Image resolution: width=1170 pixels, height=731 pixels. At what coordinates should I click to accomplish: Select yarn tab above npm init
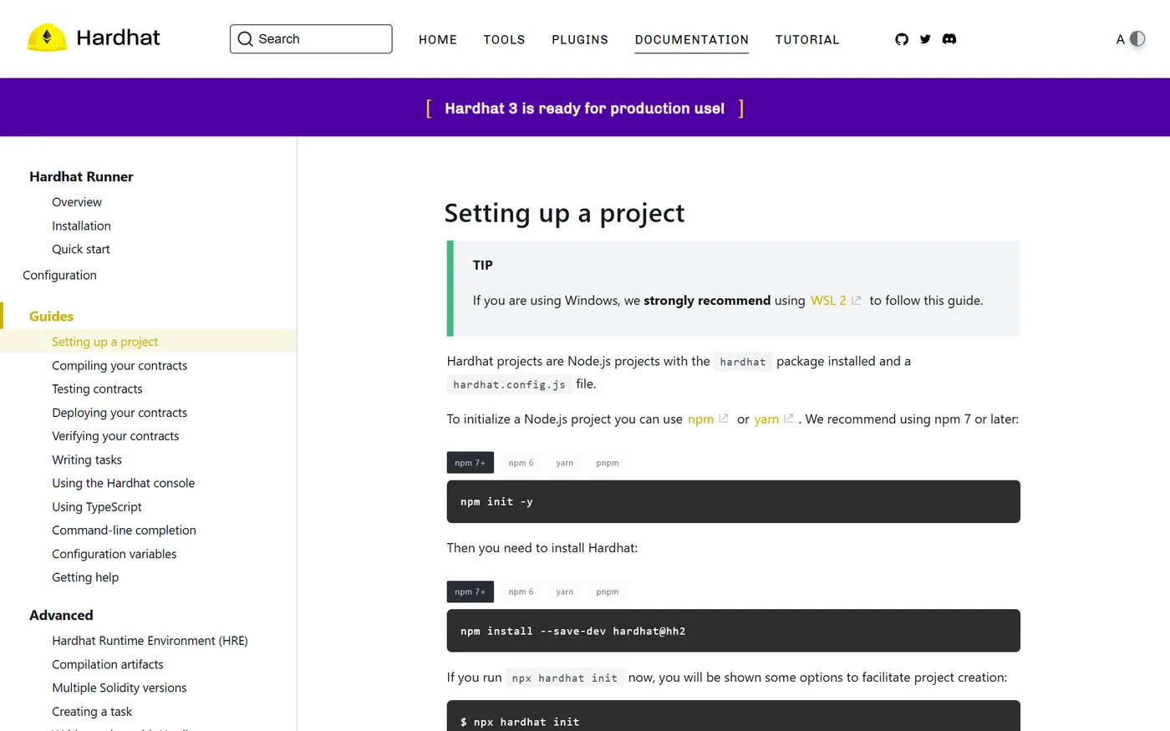pyautogui.click(x=565, y=463)
